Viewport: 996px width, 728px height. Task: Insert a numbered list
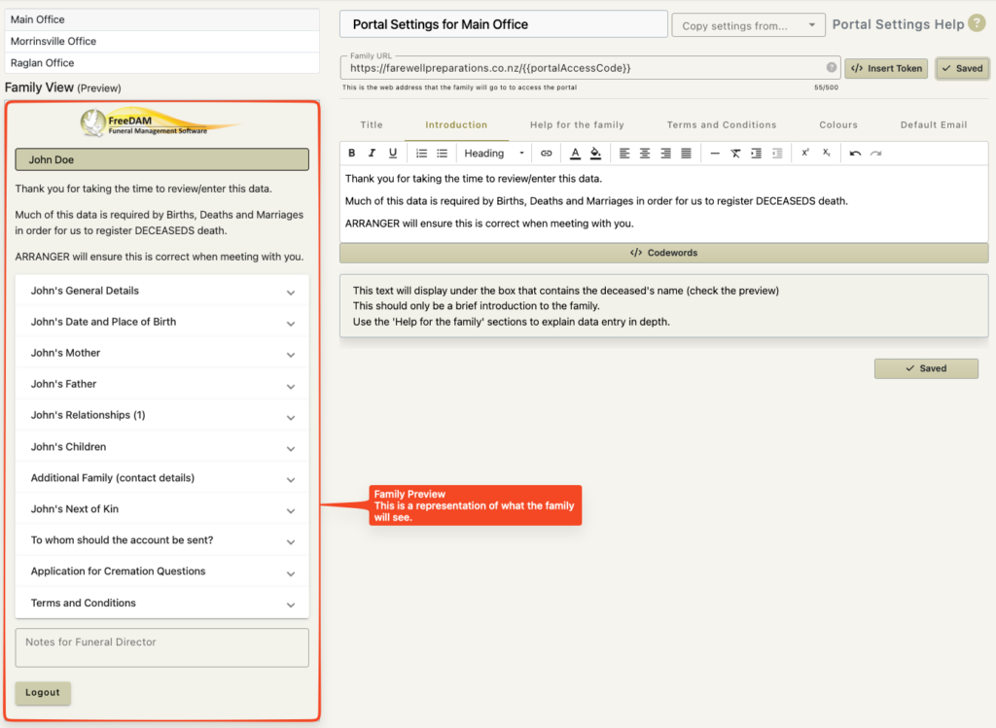421,153
